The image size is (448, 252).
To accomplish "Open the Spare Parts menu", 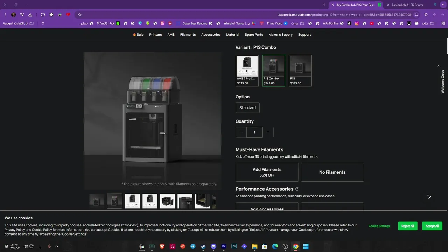I will tap(254, 35).
